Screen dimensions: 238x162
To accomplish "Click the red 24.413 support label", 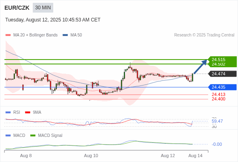I will pyautogui.click(x=218, y=94).
